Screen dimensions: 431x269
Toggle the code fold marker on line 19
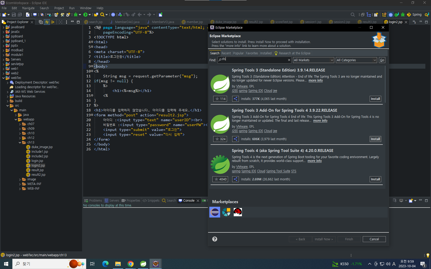point(92,115)
